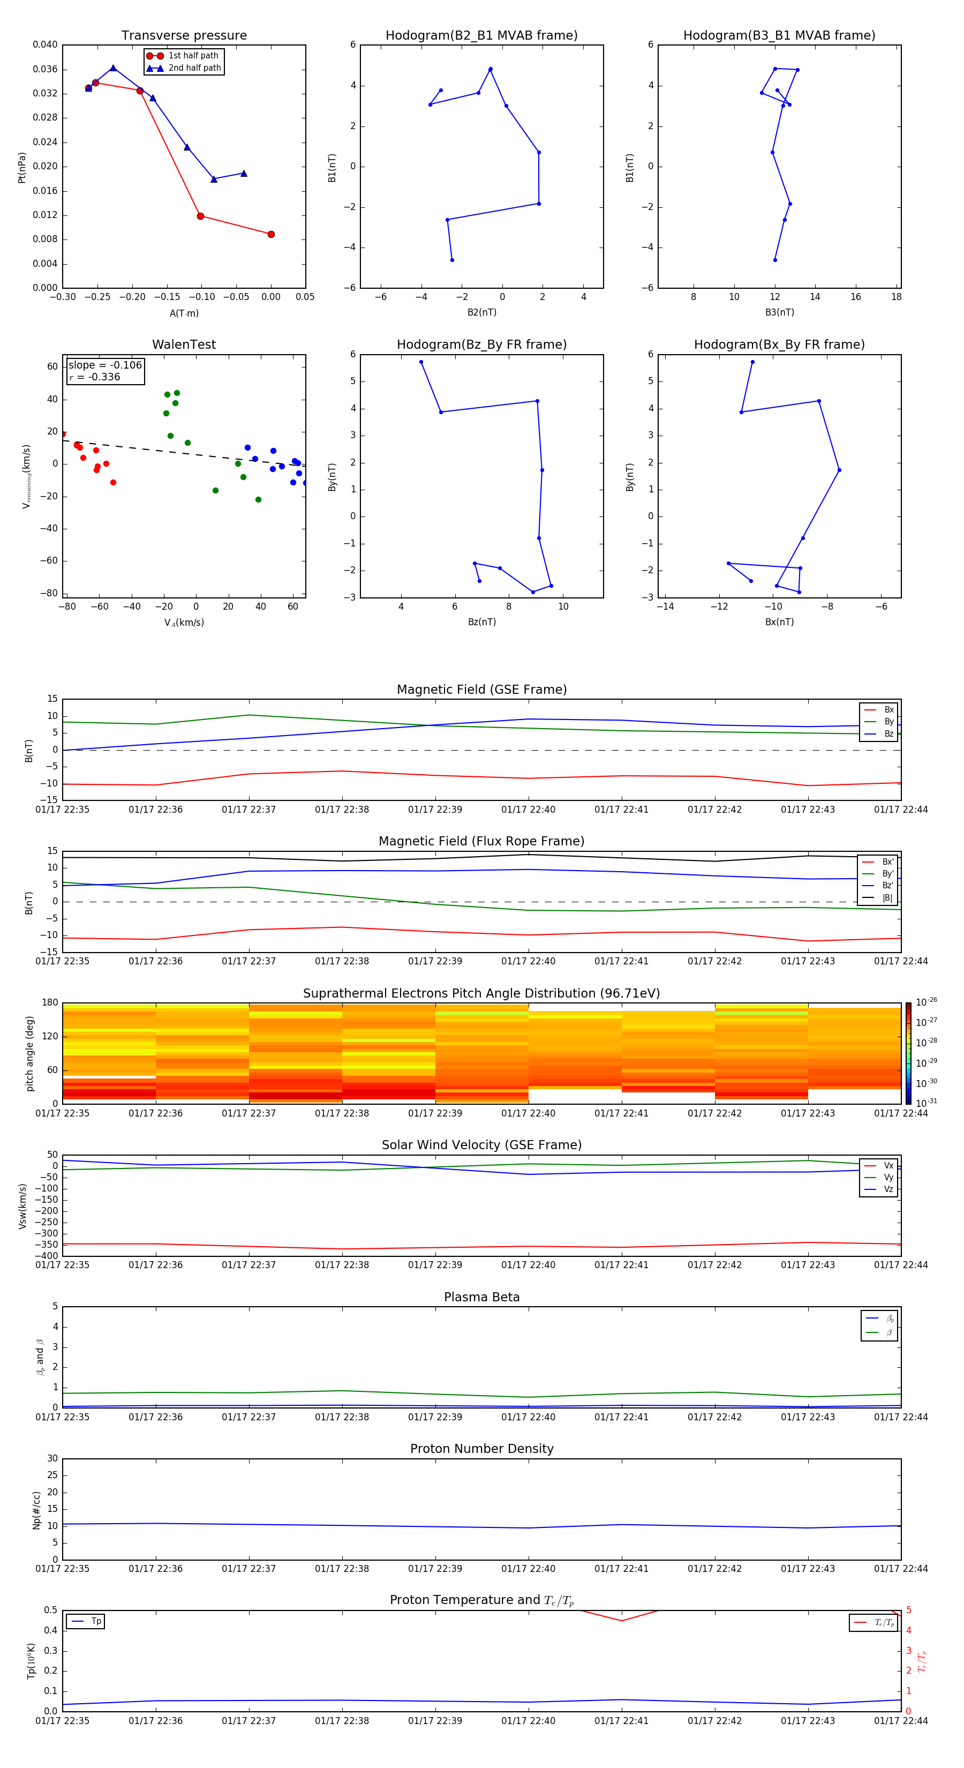Click the "Bx(nT)" x-axis label
The height and width of the screenshot is (1768, 964).
pos(779,622)
